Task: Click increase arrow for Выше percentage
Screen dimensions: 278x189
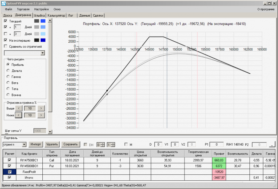Action: pyautogui.click(x=41, y=108)
